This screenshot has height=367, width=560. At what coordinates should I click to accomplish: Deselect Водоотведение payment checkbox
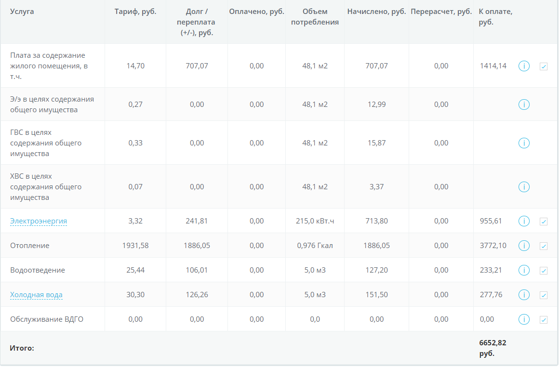[x=544, y=271]
